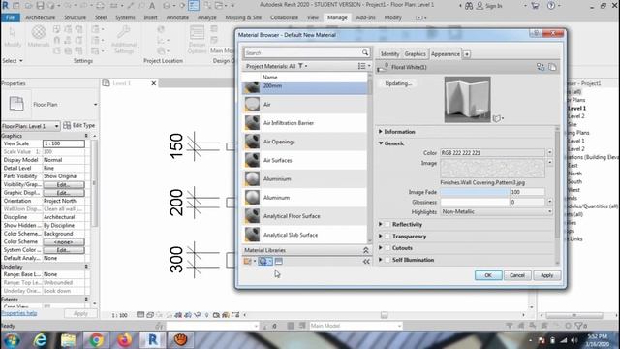The height and width of the screenshot is (349, 620).
Task: Open Firefox from the taskbar
Action: click(x=124, y=340)
